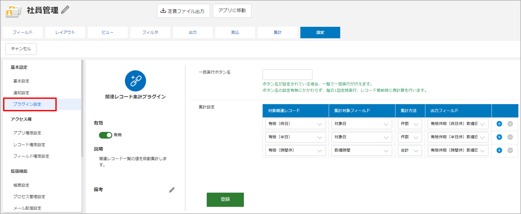Click the アクセス権 section heading
The image size is (521, 214).
point(21,119)
